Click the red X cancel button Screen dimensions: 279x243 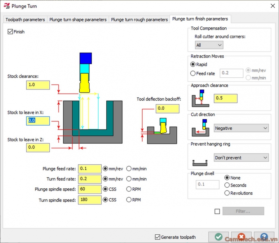point(241,237)
